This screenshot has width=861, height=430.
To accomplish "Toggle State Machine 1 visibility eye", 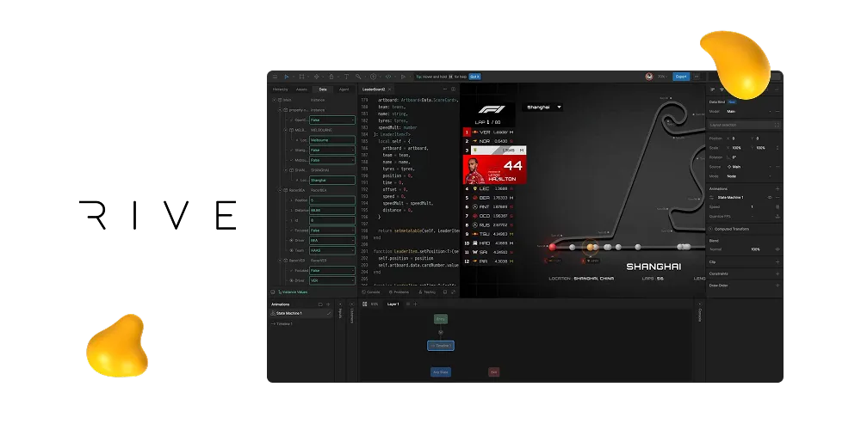I will point(770,198).
